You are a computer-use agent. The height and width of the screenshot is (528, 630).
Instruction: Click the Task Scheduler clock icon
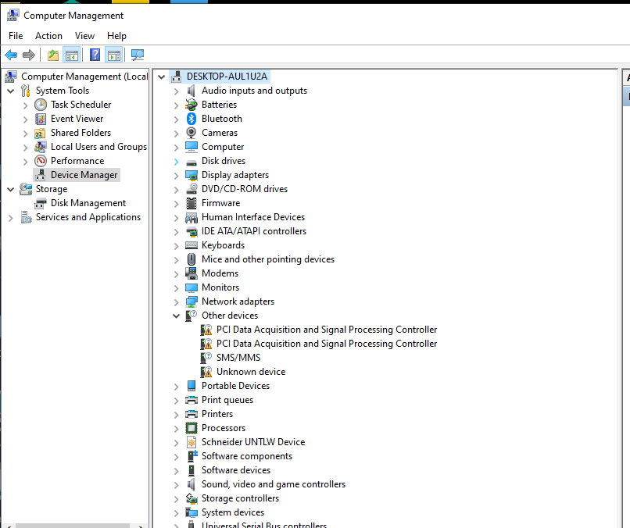[x=40, y=105]
